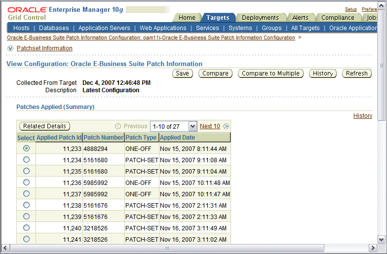Go to Databases subtab

coord(54,28)
